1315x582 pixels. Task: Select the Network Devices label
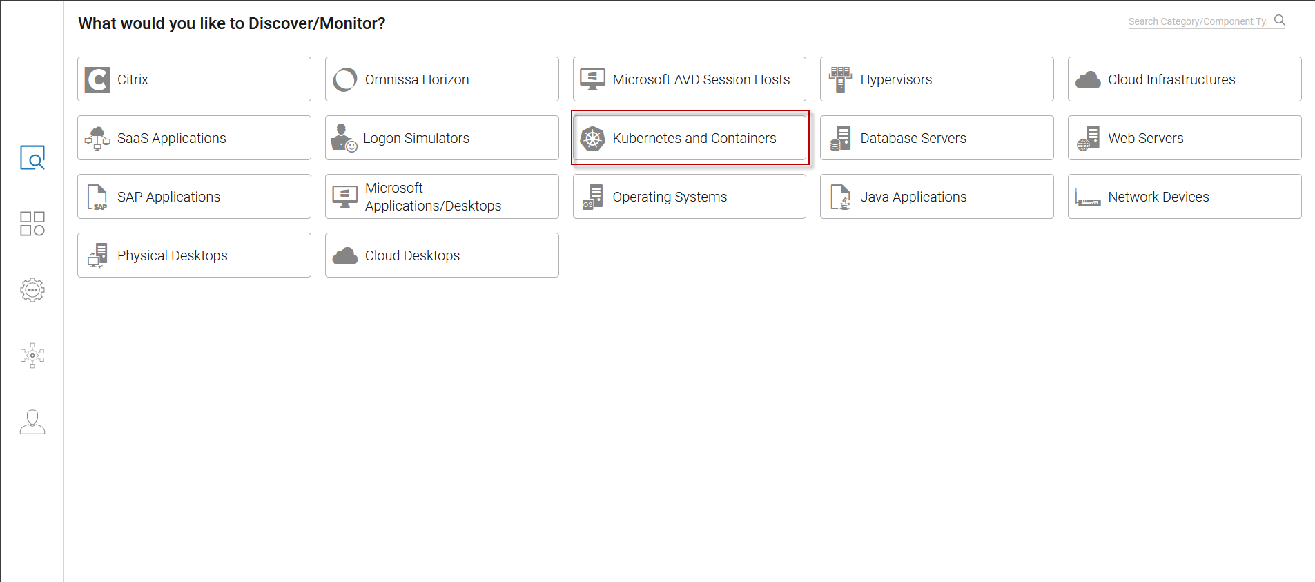click(x=1158, y=197)
